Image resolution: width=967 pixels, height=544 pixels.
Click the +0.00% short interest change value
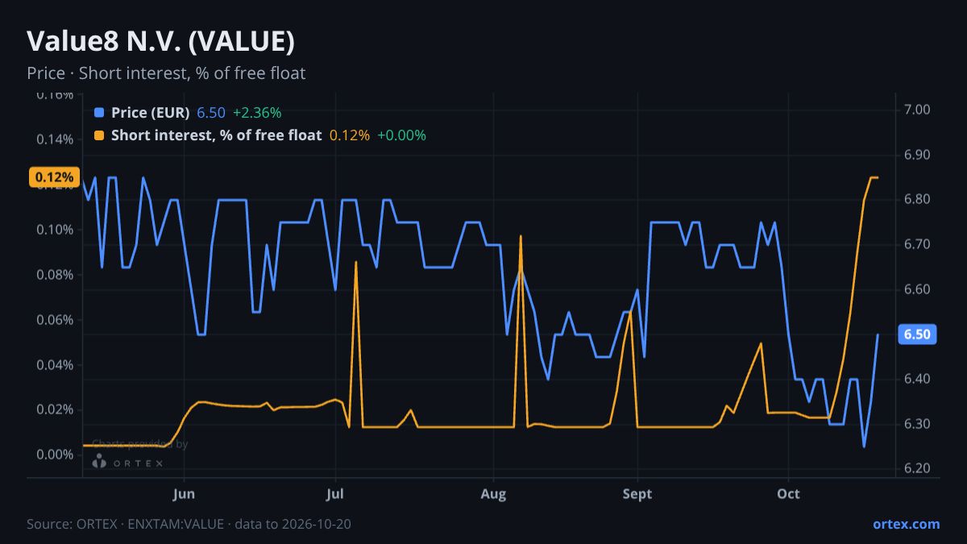(x=401, y=135)
